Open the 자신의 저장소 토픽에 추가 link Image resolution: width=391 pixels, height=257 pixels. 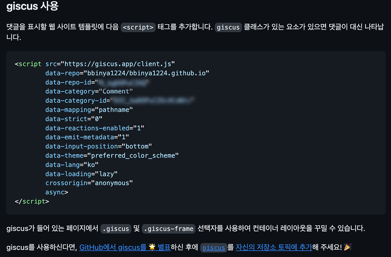click(274, 248)
